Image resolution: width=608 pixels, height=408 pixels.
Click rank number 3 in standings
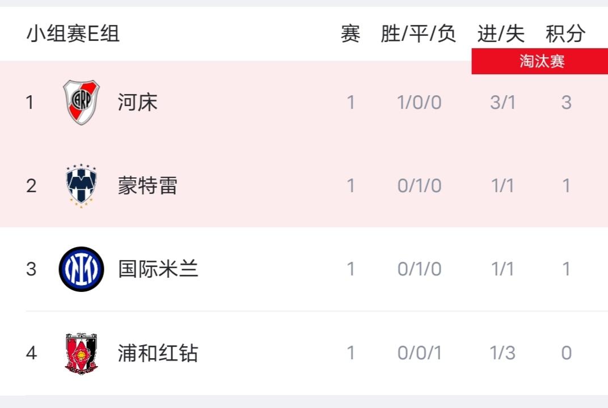31,269
